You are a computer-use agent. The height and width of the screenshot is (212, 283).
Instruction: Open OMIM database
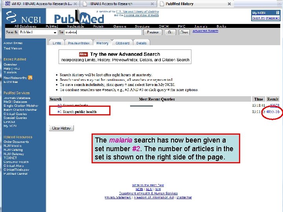(x=164, y=26)
